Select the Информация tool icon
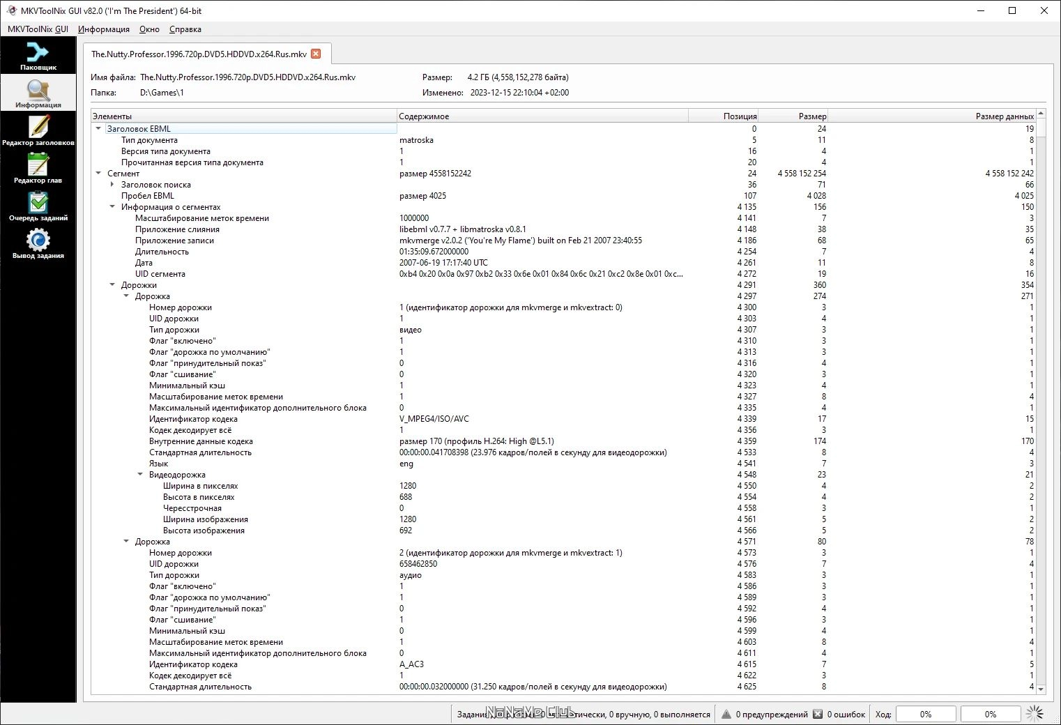Viewport: 1061px width, 725px height. [38, 93]
